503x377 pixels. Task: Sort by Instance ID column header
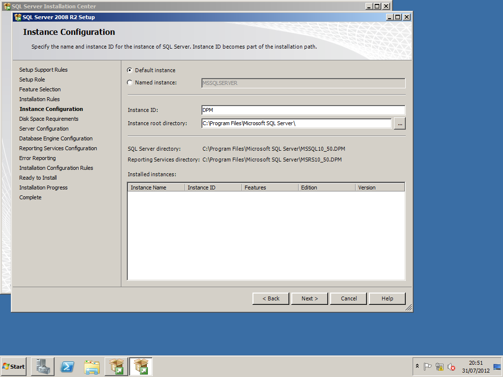pos(213,188)
